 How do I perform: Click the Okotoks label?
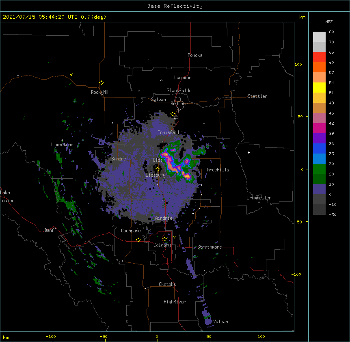coord(167,284)
